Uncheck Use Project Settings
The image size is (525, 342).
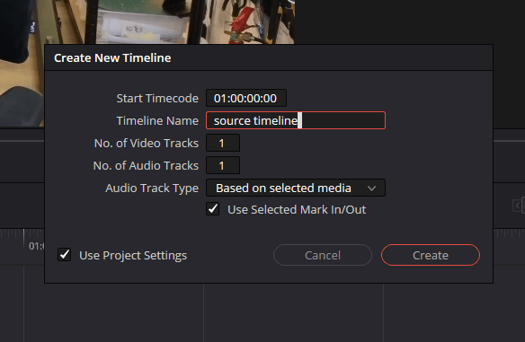tap(65, 255)
